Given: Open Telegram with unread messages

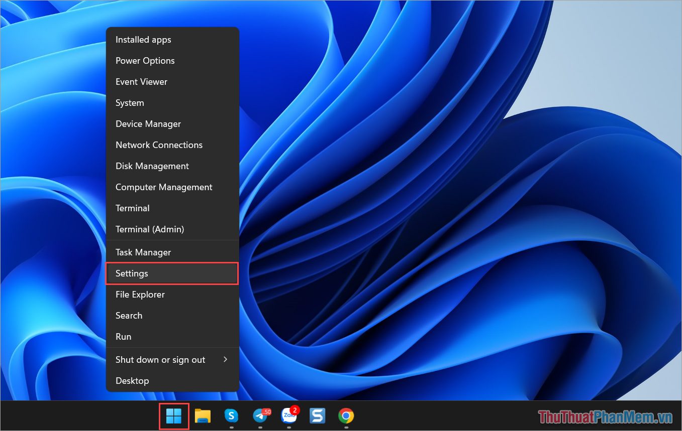Looking at the screenshot, I should [x=260, y=416].
